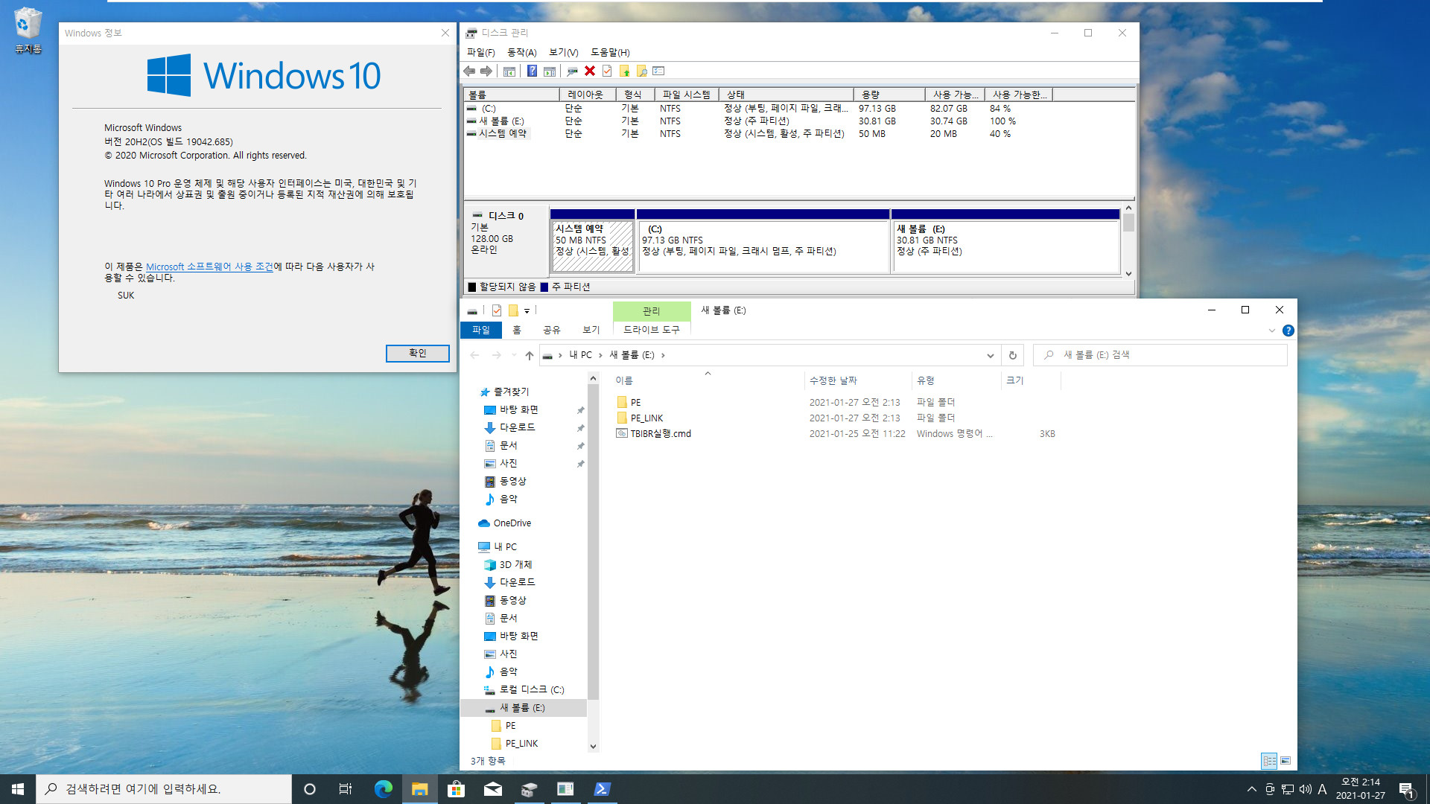This screenshot has width=1430, height=804.
Task: Open OneDrive in navigation pane
Action: point(512,523)
